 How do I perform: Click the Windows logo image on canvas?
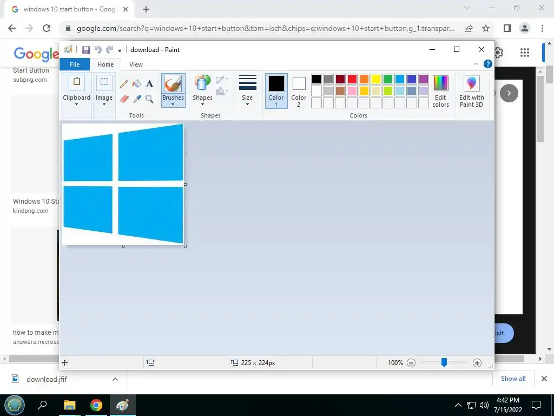[123, 184]
